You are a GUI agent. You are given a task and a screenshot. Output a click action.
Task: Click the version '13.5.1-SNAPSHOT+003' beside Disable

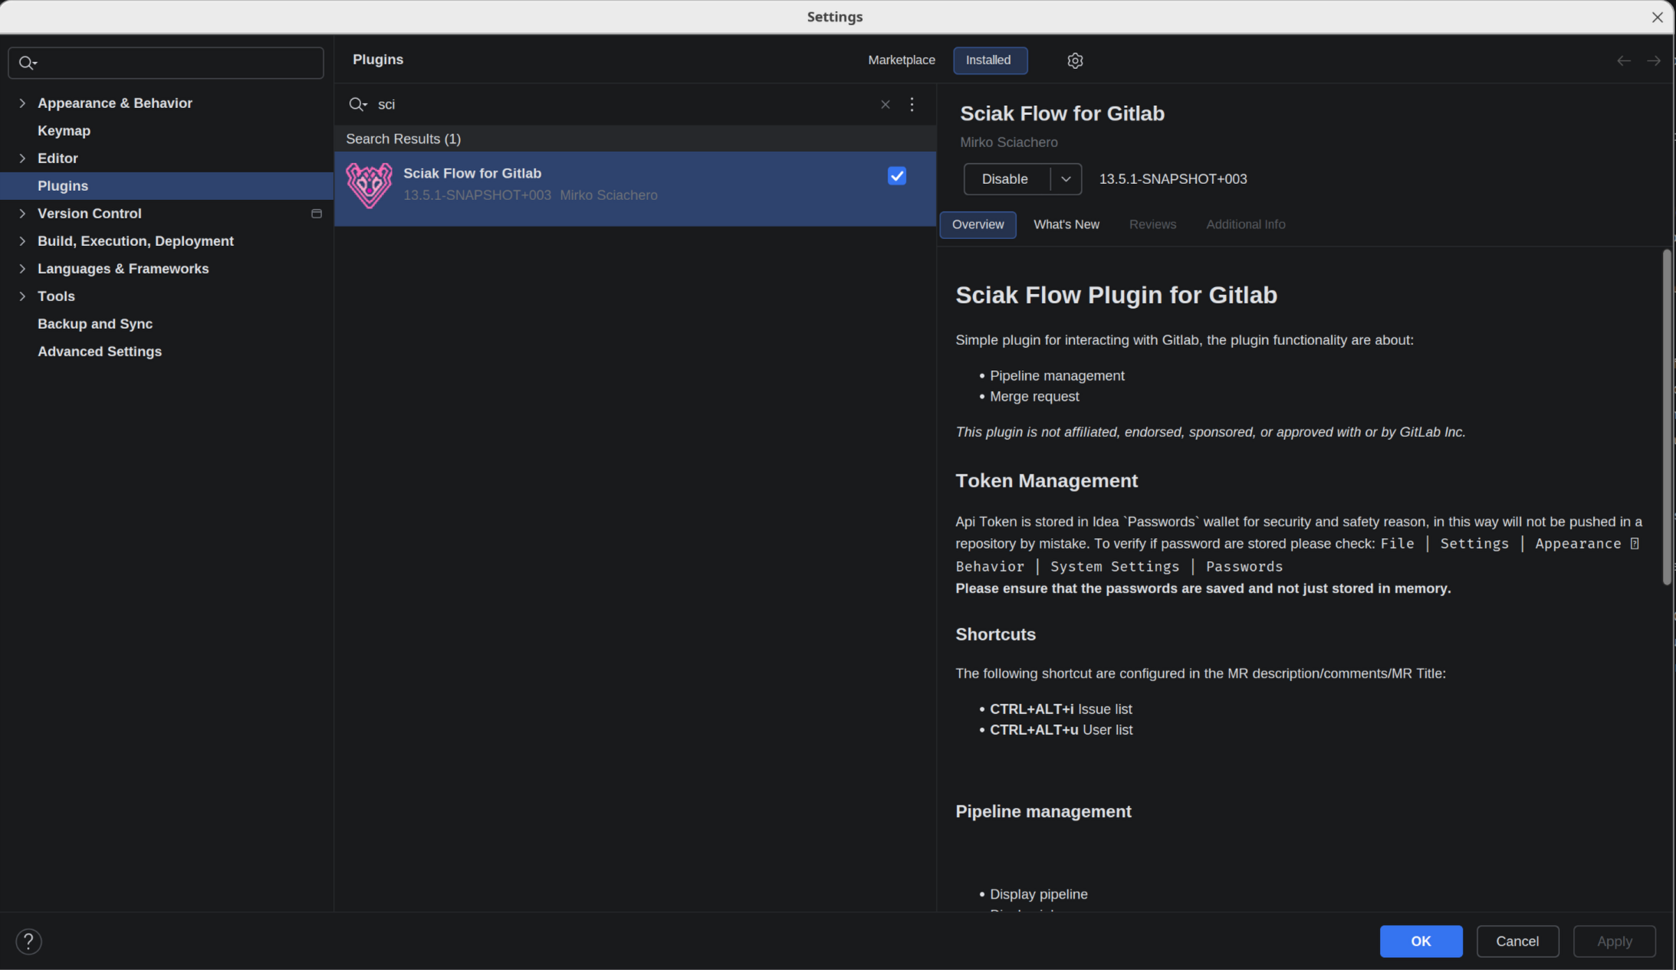click(x=1173, y=179)
